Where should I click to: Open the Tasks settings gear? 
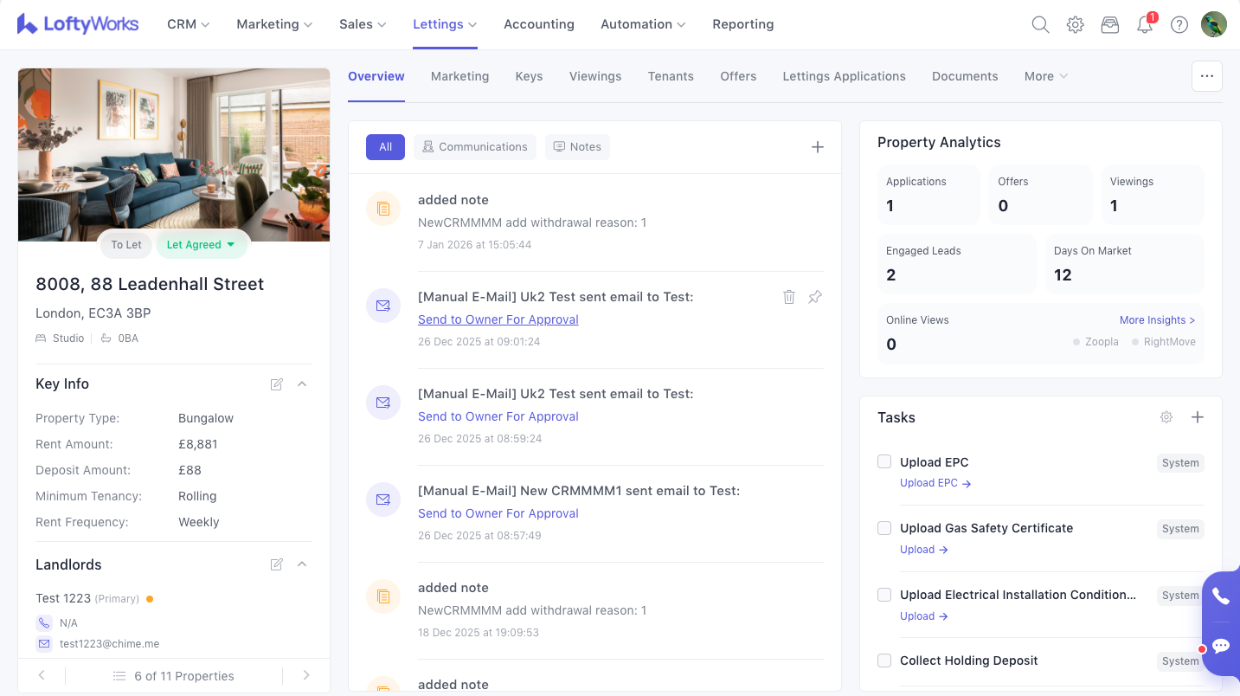click(1166, 417)
